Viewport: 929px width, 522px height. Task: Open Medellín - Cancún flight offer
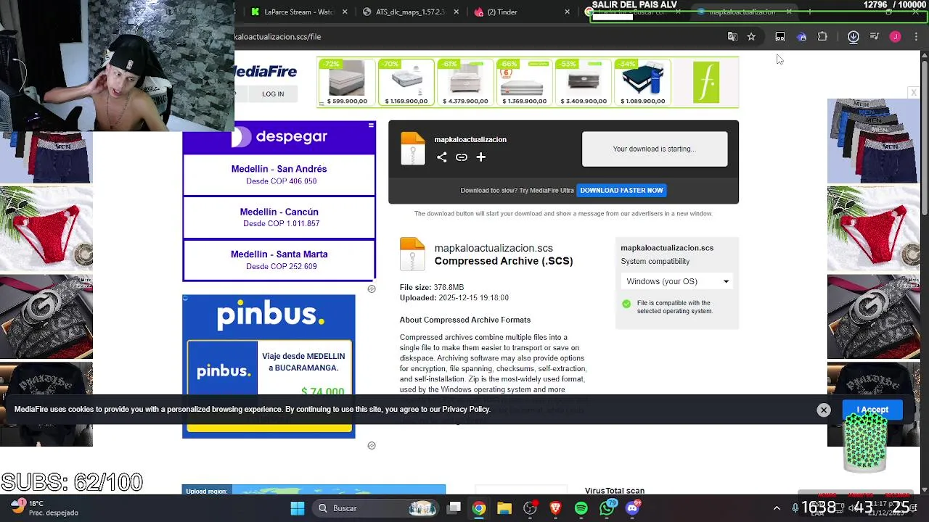(279, 217)
